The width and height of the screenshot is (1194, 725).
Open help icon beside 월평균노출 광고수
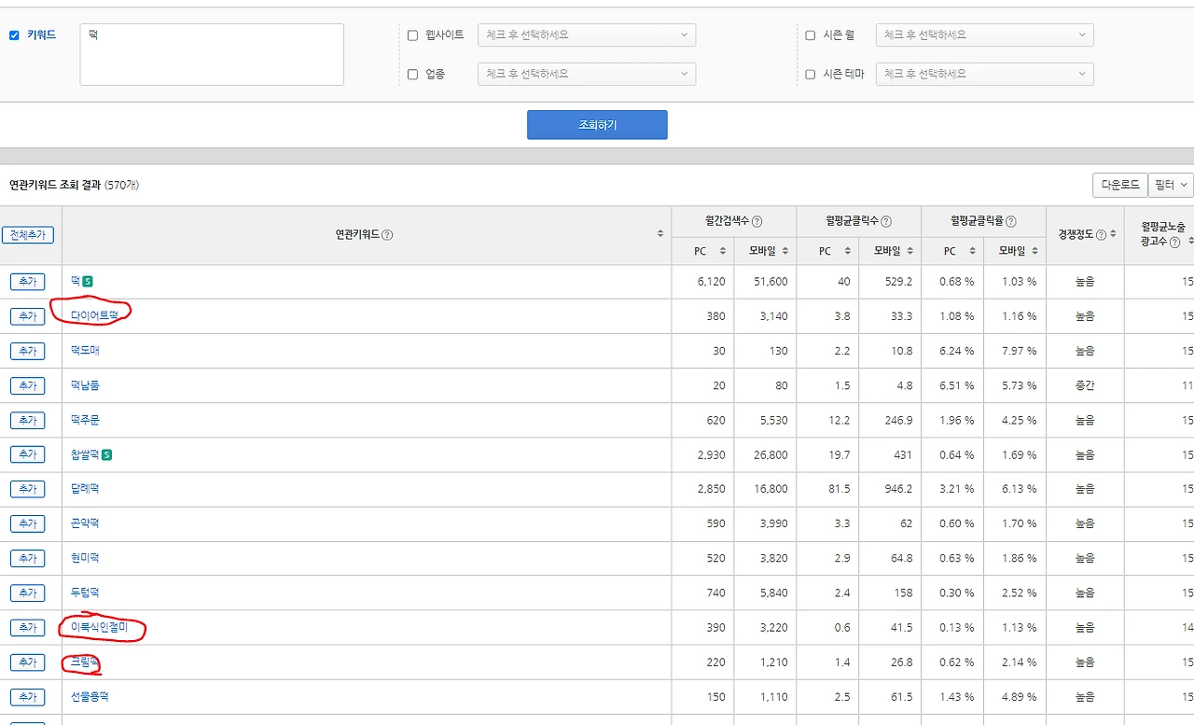tap(1174, 242)
